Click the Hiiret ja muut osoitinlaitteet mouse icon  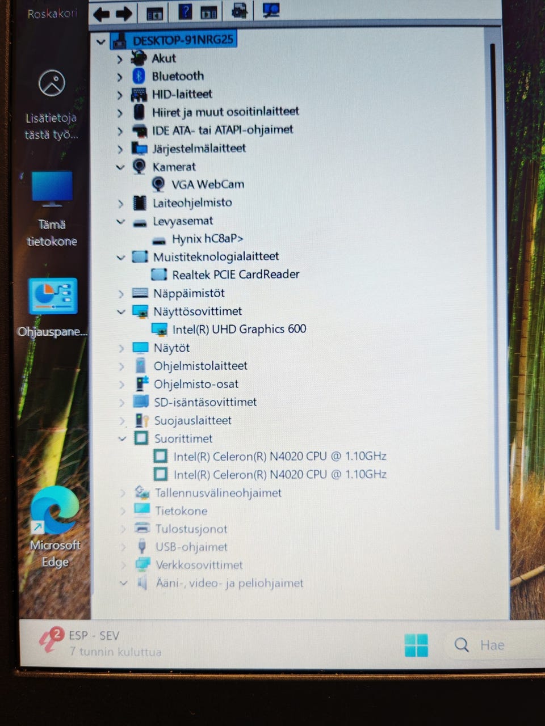(x=139, y=111)
